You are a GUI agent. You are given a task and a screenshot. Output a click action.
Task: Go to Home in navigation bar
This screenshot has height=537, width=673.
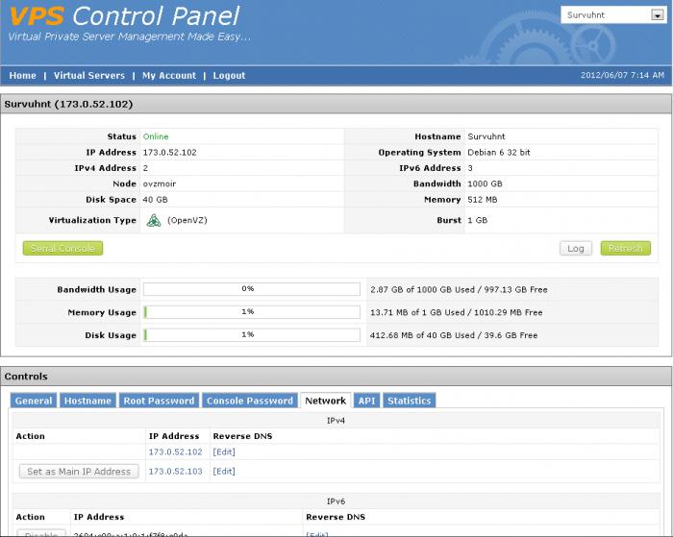pyautogui.click(x=23, y=76)
